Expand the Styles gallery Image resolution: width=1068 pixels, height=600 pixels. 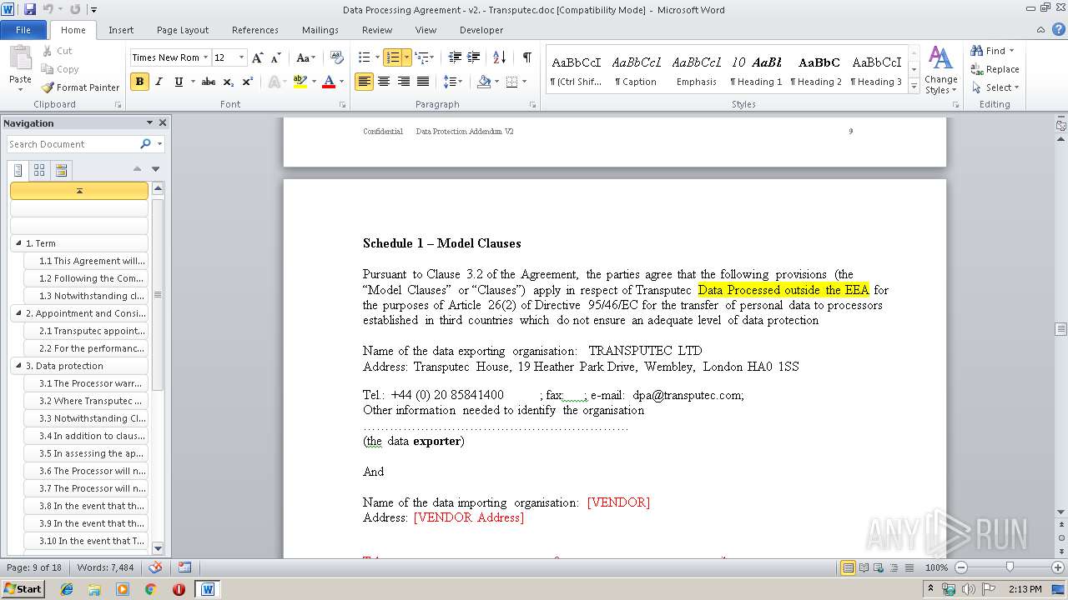[914, 87]
